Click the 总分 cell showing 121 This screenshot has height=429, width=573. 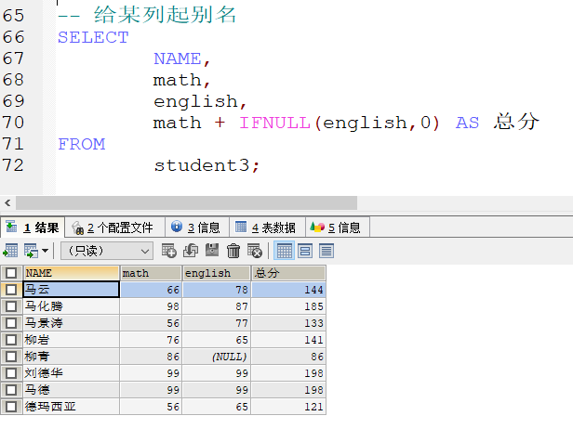point(288,407)
